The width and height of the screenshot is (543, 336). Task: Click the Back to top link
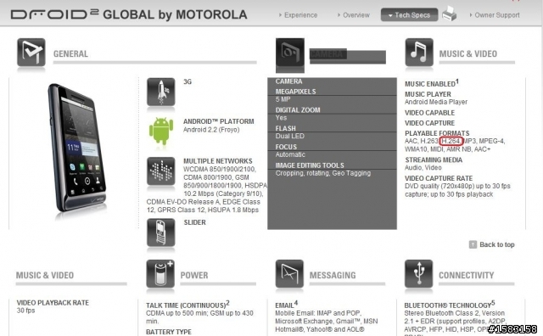point(496,244)
